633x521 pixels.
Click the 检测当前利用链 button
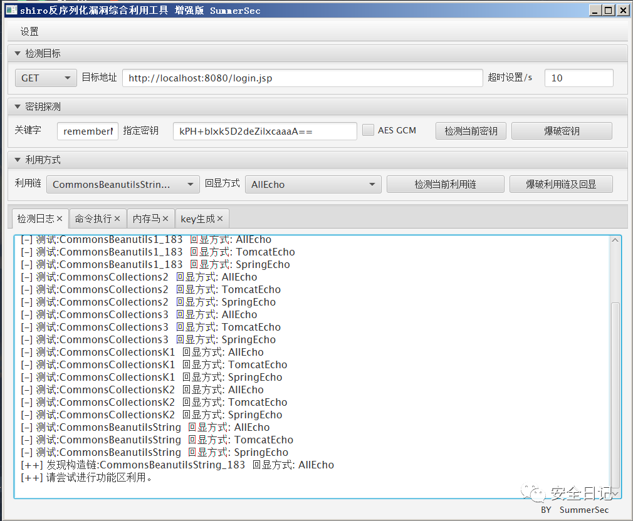pos(445,184)
